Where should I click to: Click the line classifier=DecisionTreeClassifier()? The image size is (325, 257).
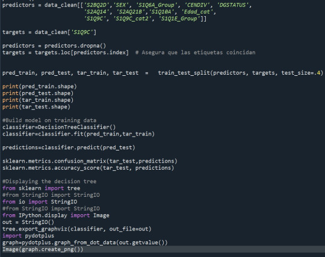click(59, 127)
